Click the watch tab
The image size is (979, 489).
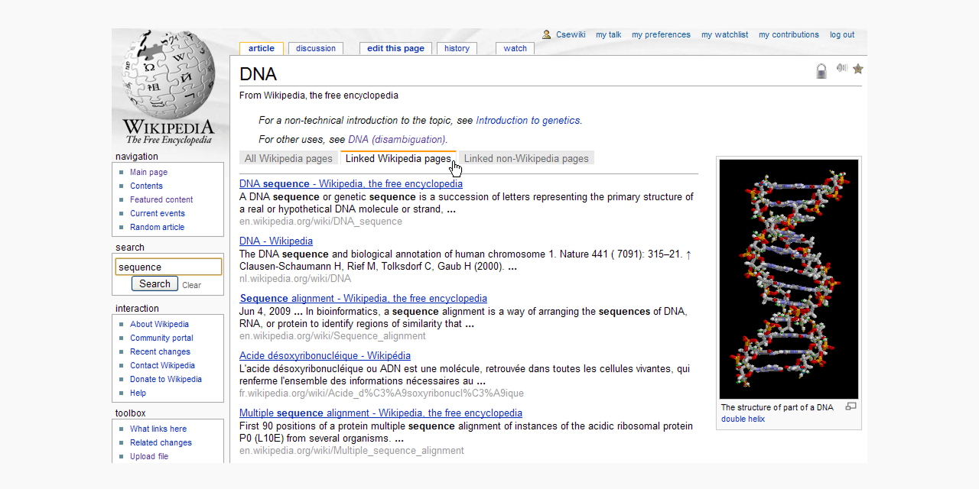516,48
